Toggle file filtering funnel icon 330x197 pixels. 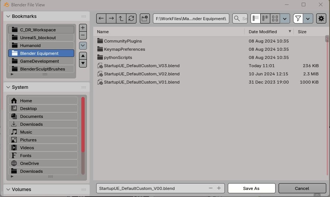tap(298, 19)
